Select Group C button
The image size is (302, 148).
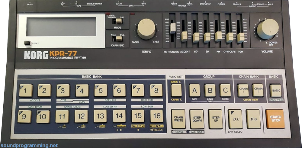pos(225,90)
